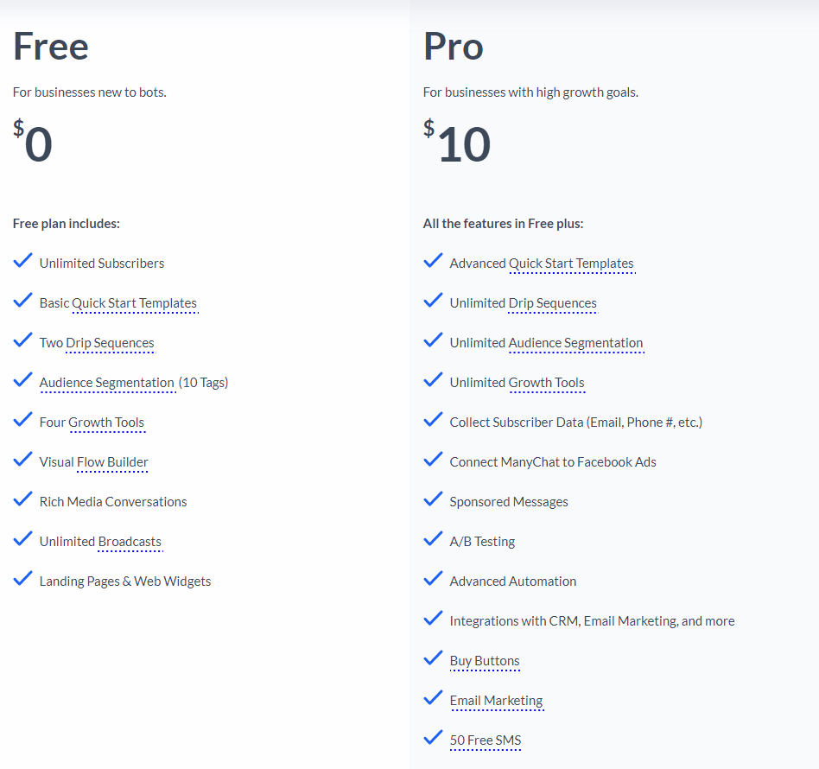Viewport: 819px width, 769px height.
Task: Open Flow Builder link in Free plan
Action: pyautogui.click(x=112, y=462)
